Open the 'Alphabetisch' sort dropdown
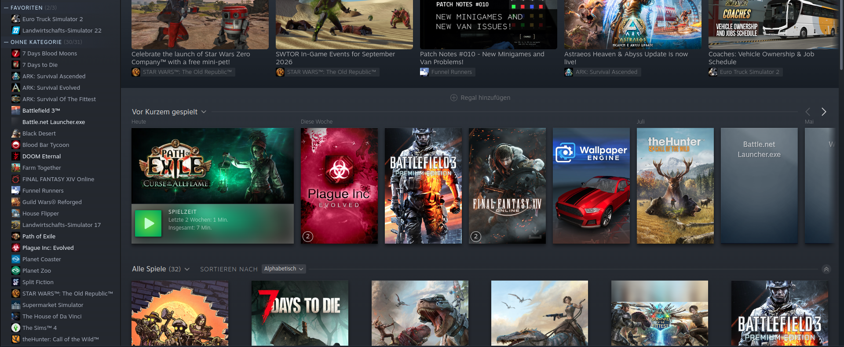Screen dimensions: 844x347 pos(284,269)
